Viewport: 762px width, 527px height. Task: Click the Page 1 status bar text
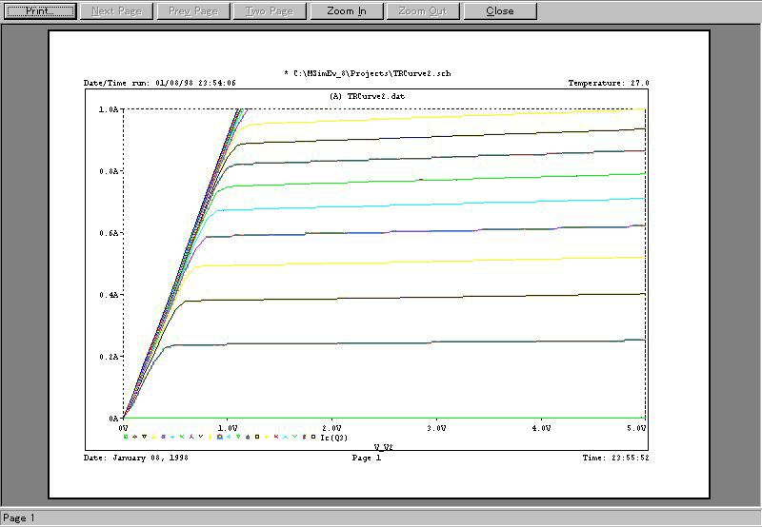[19, 518]
